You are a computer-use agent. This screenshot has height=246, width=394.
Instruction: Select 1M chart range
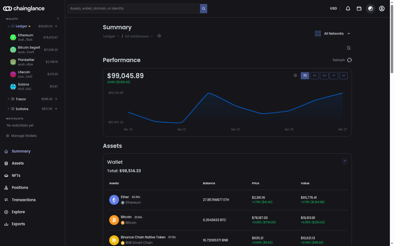point(314,76)
